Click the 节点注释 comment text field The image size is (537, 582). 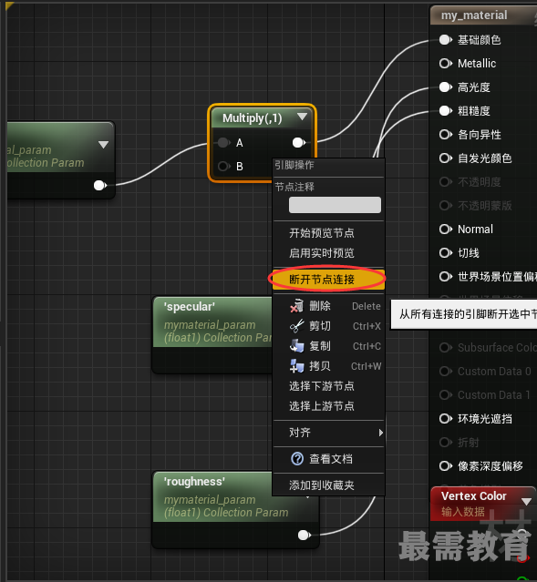pyautogui.click(x=335, y=205)
